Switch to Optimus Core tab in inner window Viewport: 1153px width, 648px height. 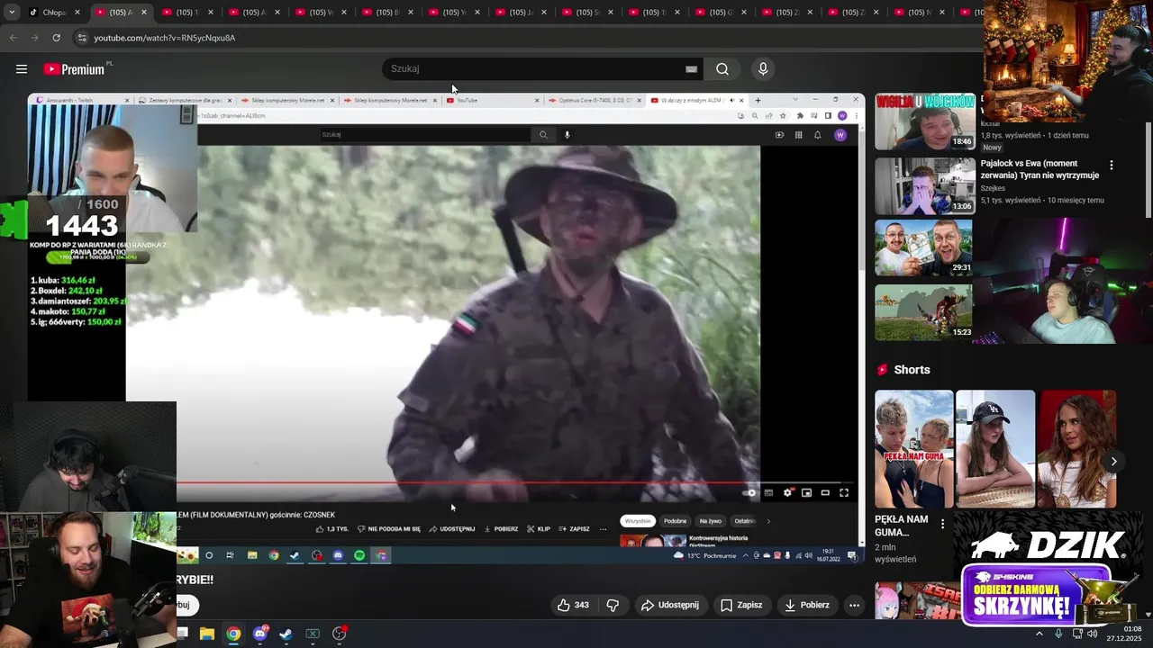tap(596, 100)
